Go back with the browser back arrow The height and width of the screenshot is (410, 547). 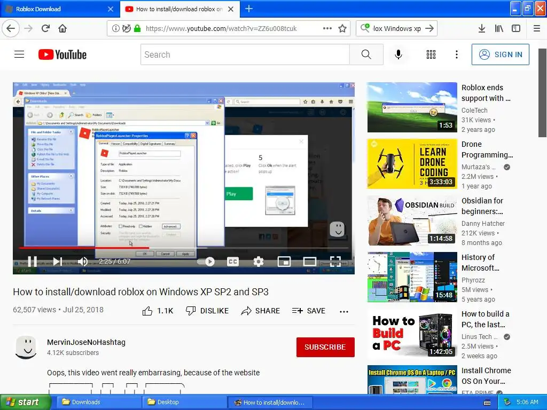(x=11, y=28)
